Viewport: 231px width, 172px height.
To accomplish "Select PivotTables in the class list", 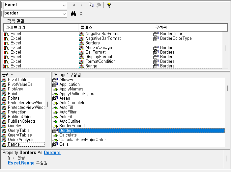I will 19,80.
